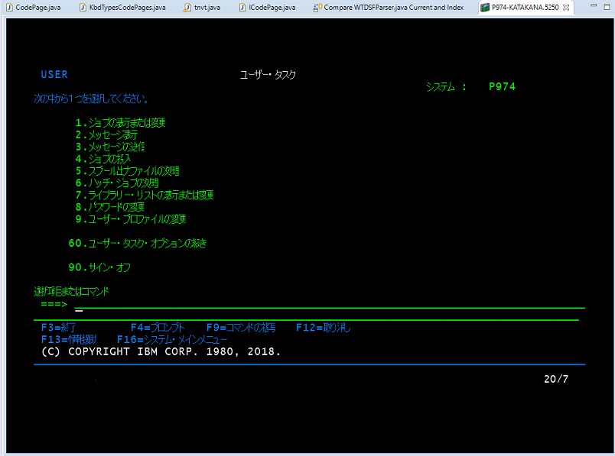
Task: Click the Java file icon on ICodePage.java
Action: [x=242, y=8]
